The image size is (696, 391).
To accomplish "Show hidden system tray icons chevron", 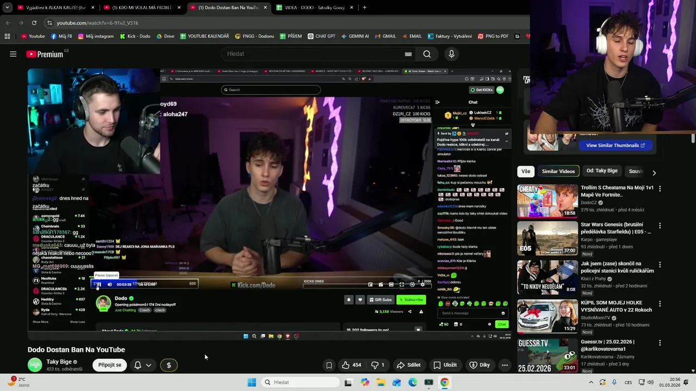I will tap(591, 382).
